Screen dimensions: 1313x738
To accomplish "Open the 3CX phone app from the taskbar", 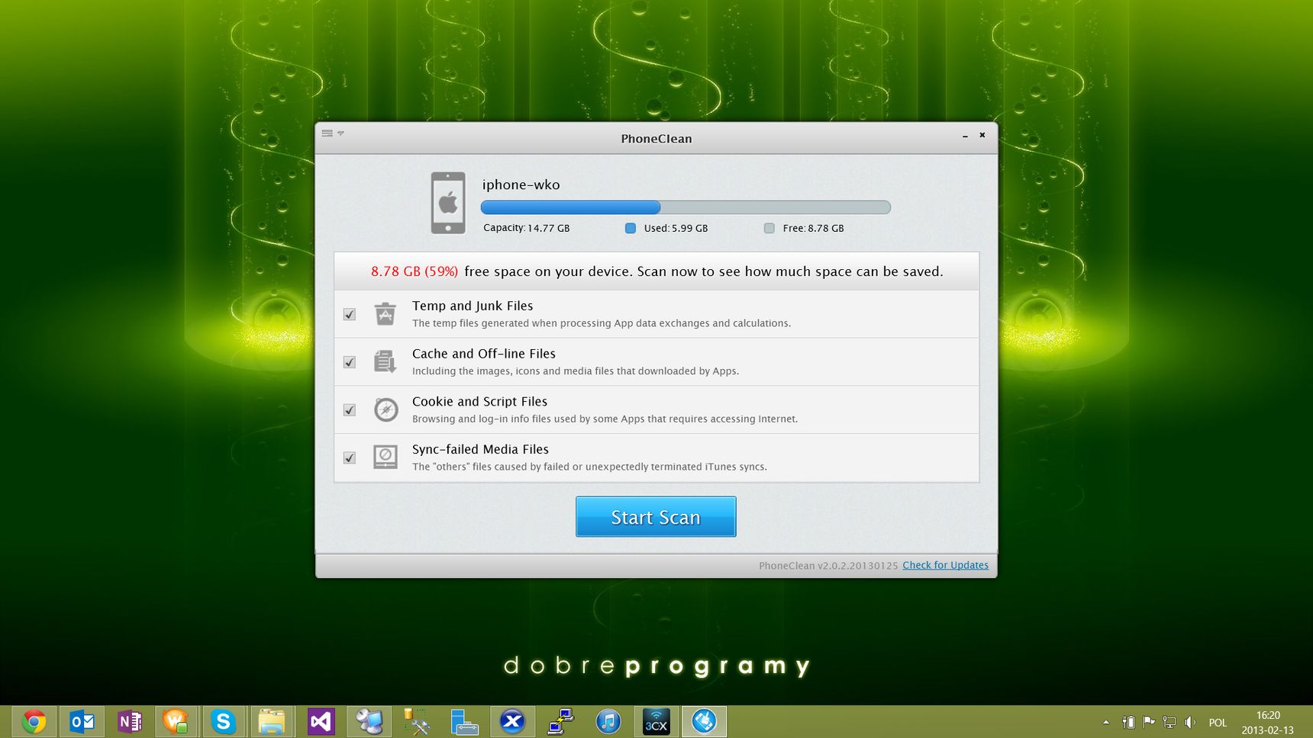I will [656, 721].
